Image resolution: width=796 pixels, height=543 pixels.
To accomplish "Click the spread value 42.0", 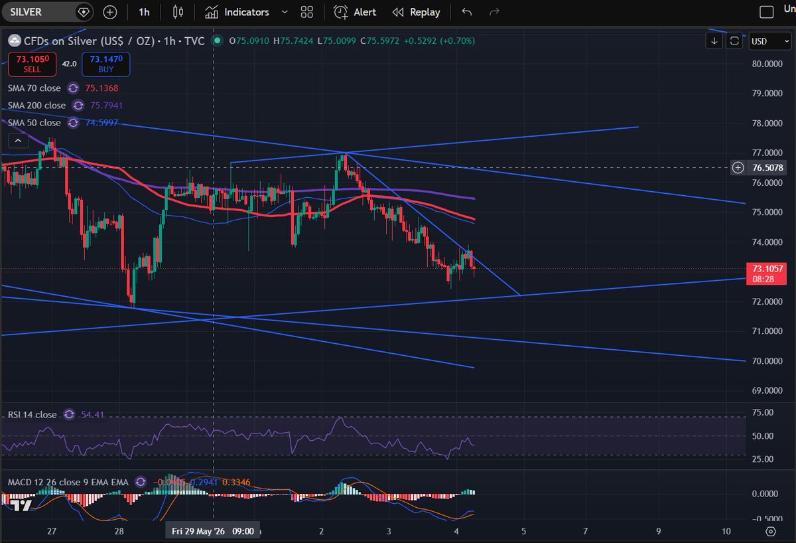I will point(69,64).
